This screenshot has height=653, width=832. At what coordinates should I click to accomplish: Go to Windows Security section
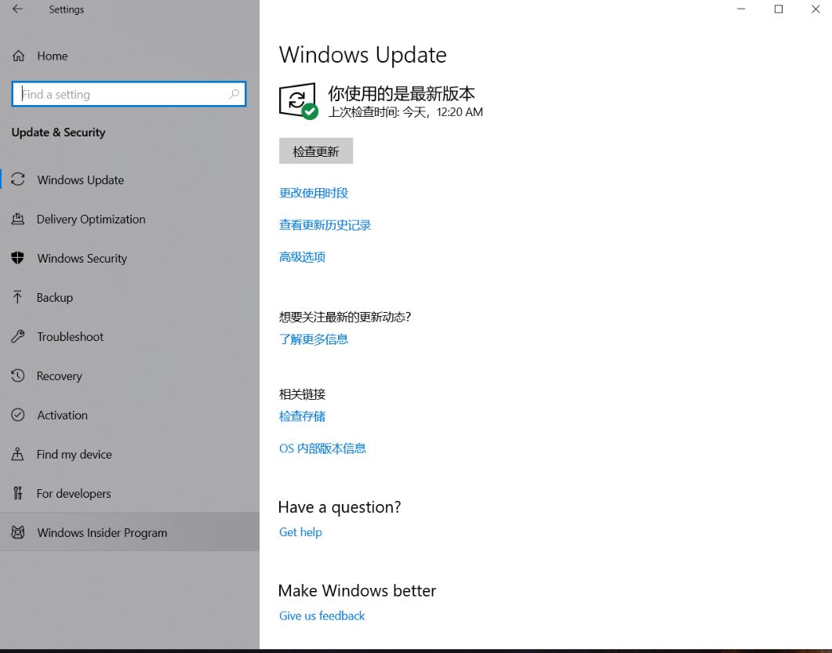(x=130, y=259)
